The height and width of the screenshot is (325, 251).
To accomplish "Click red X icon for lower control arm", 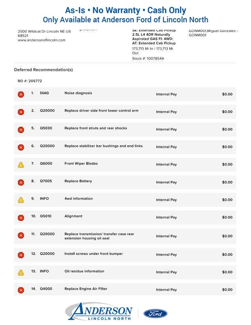I will pyautogui.click(x=21, y=112).
